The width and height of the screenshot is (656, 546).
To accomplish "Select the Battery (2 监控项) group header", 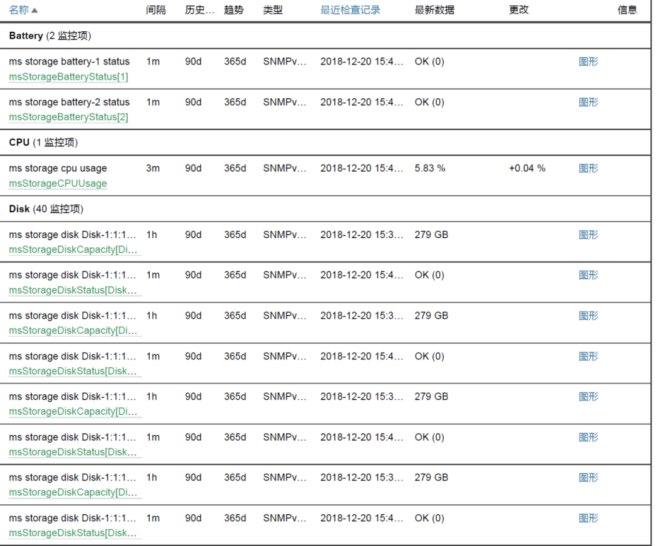I will pos(49,36).
